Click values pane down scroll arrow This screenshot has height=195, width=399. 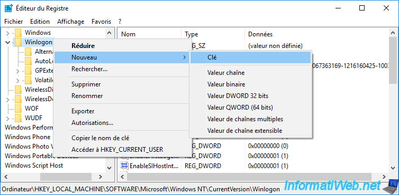(393, 168)
